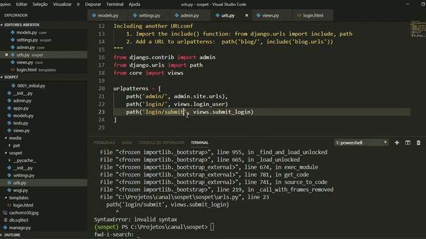The width and height of the screenshot is (426, 239).
Task: Open the Visualizar menu
Action: click(x=62, y=5)
